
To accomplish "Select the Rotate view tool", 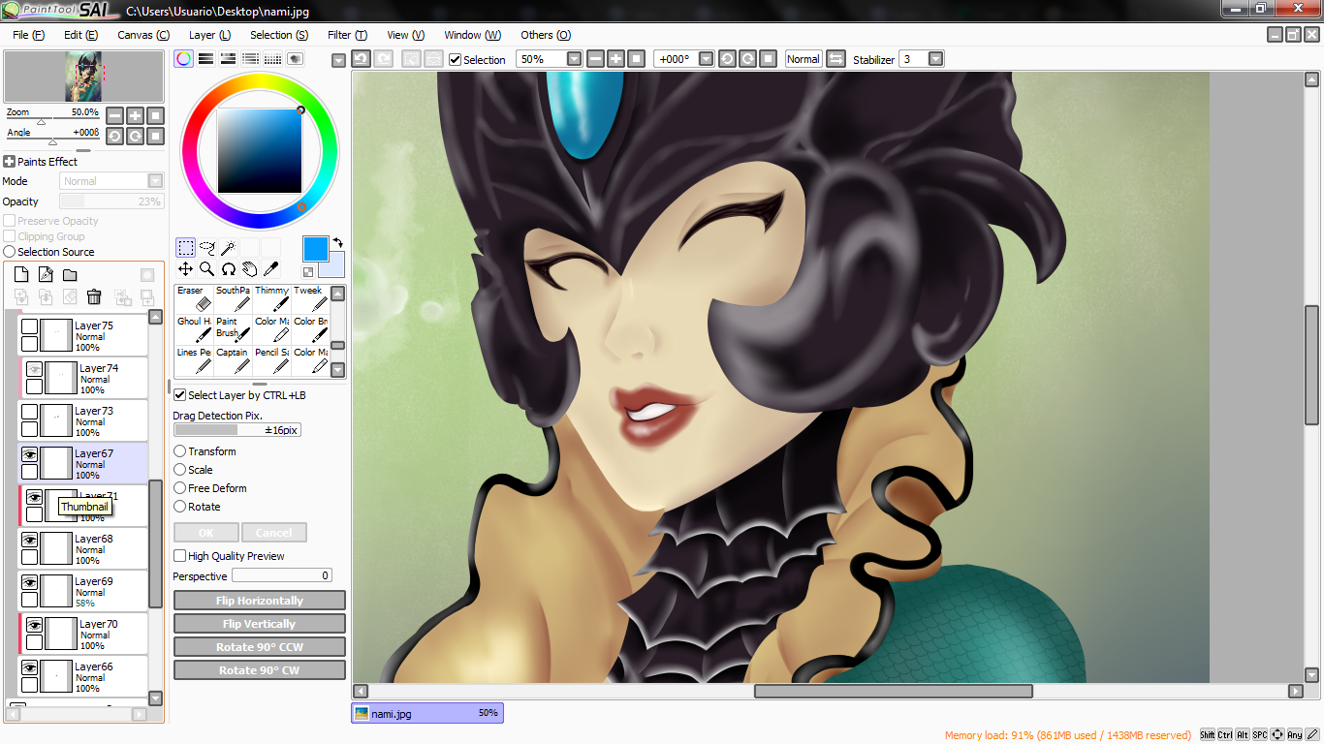I will pos(228,269).
